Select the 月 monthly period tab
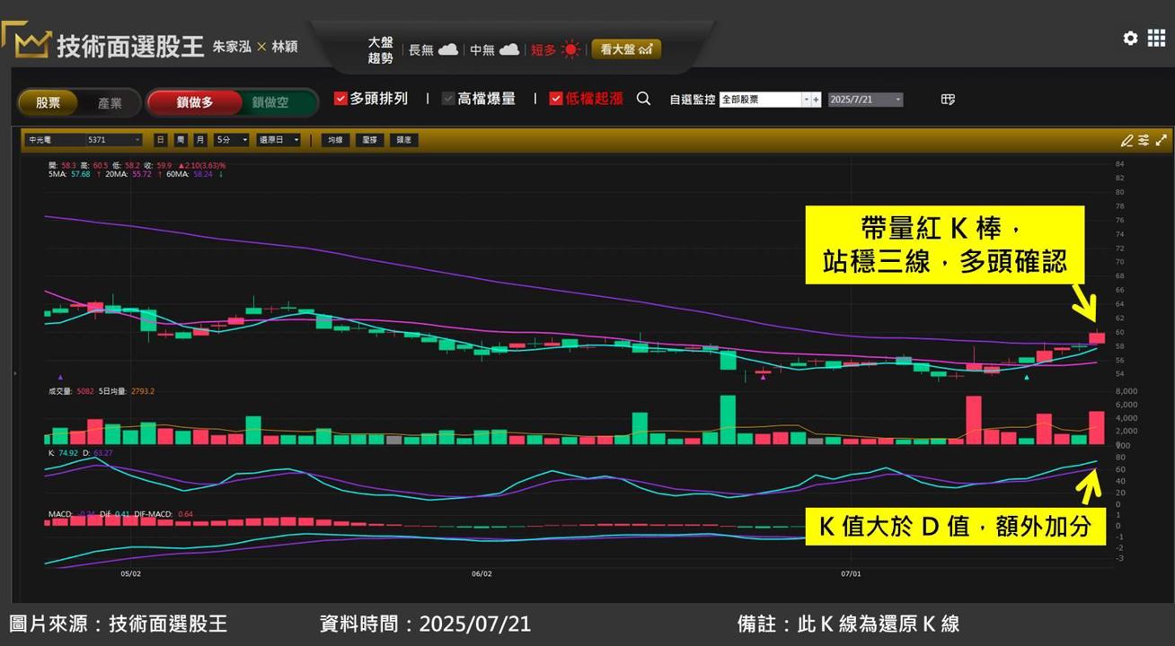 coord(199,140)
